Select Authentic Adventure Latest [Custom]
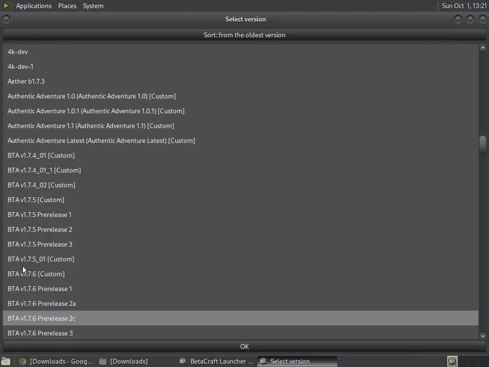The width and height of the screenshot is (489, 367). click(x=241, y=141)
